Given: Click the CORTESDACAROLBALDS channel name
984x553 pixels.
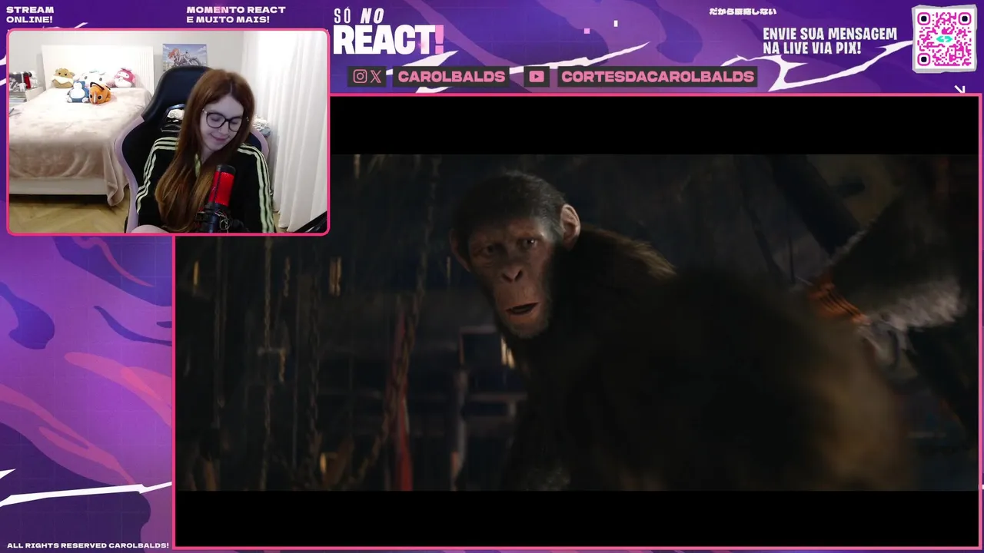Looking at the screenshot, I should click(x=657, y=76).
